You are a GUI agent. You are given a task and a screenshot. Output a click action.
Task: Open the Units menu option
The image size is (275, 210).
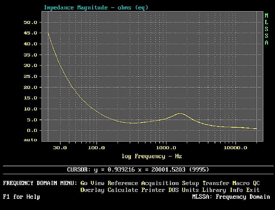coord(190,190)
